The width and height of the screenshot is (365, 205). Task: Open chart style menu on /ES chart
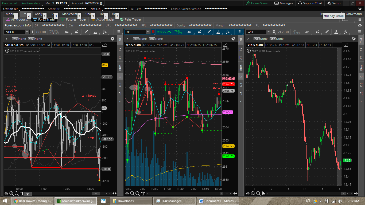200,32
